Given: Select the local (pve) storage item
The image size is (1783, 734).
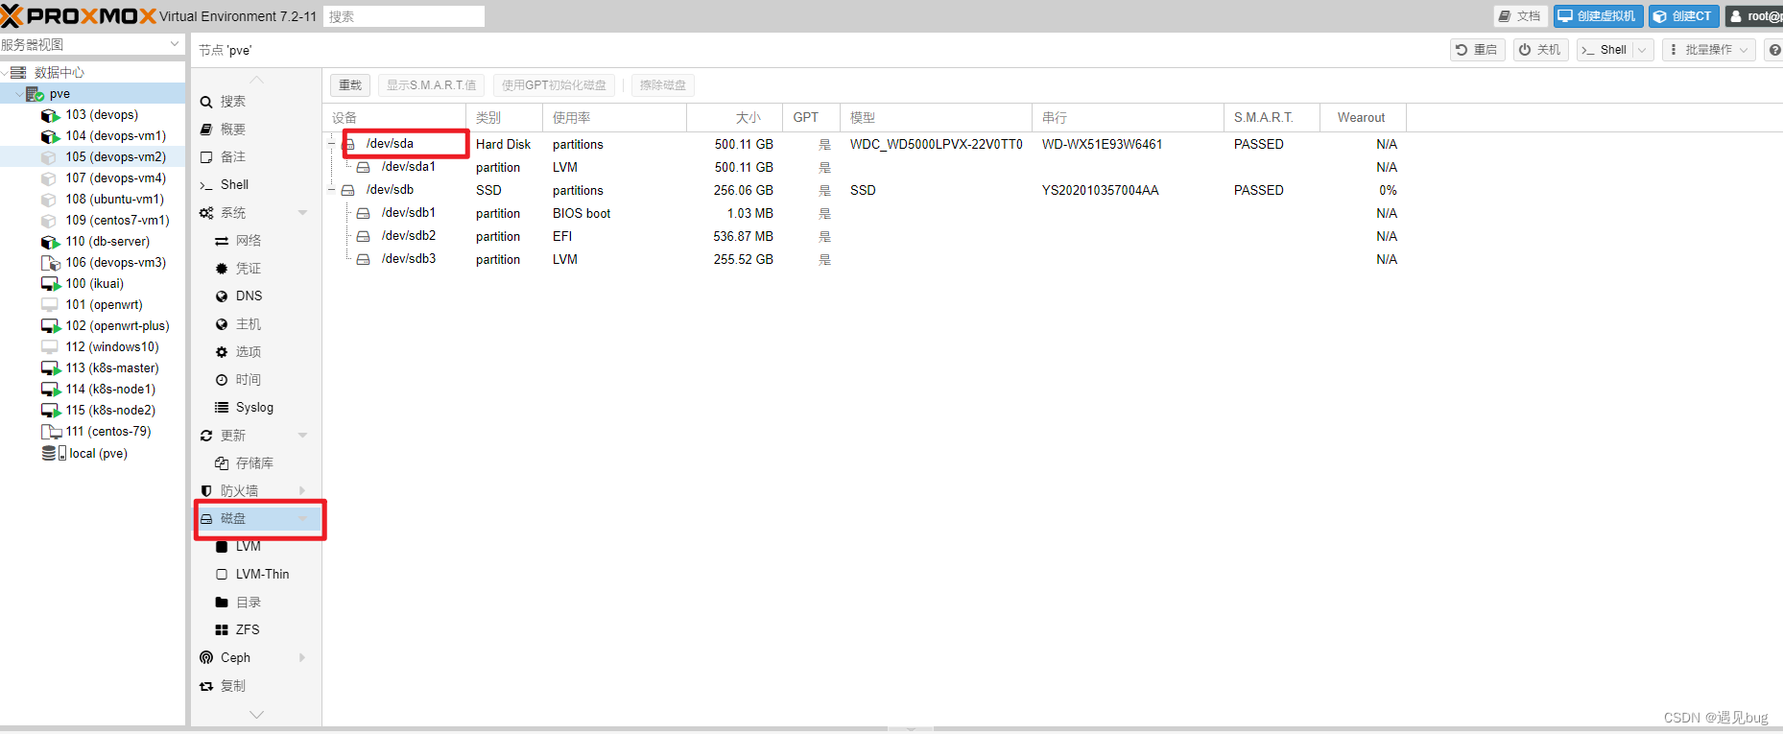Looking at the screenshot, I should point(92,454).
